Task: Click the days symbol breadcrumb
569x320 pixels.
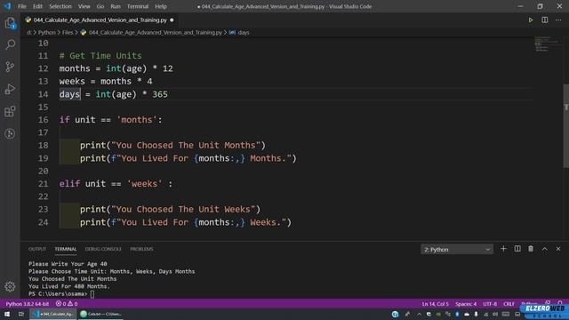Action: pos(244,33)
